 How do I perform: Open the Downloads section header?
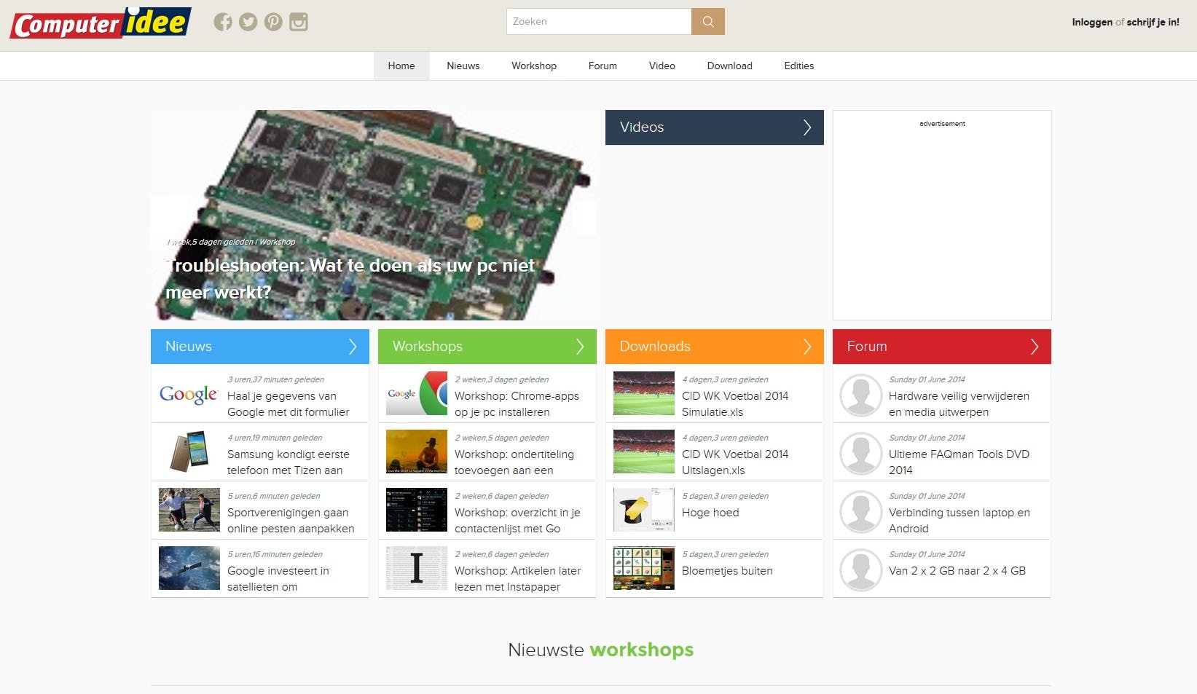click(715, 347)
